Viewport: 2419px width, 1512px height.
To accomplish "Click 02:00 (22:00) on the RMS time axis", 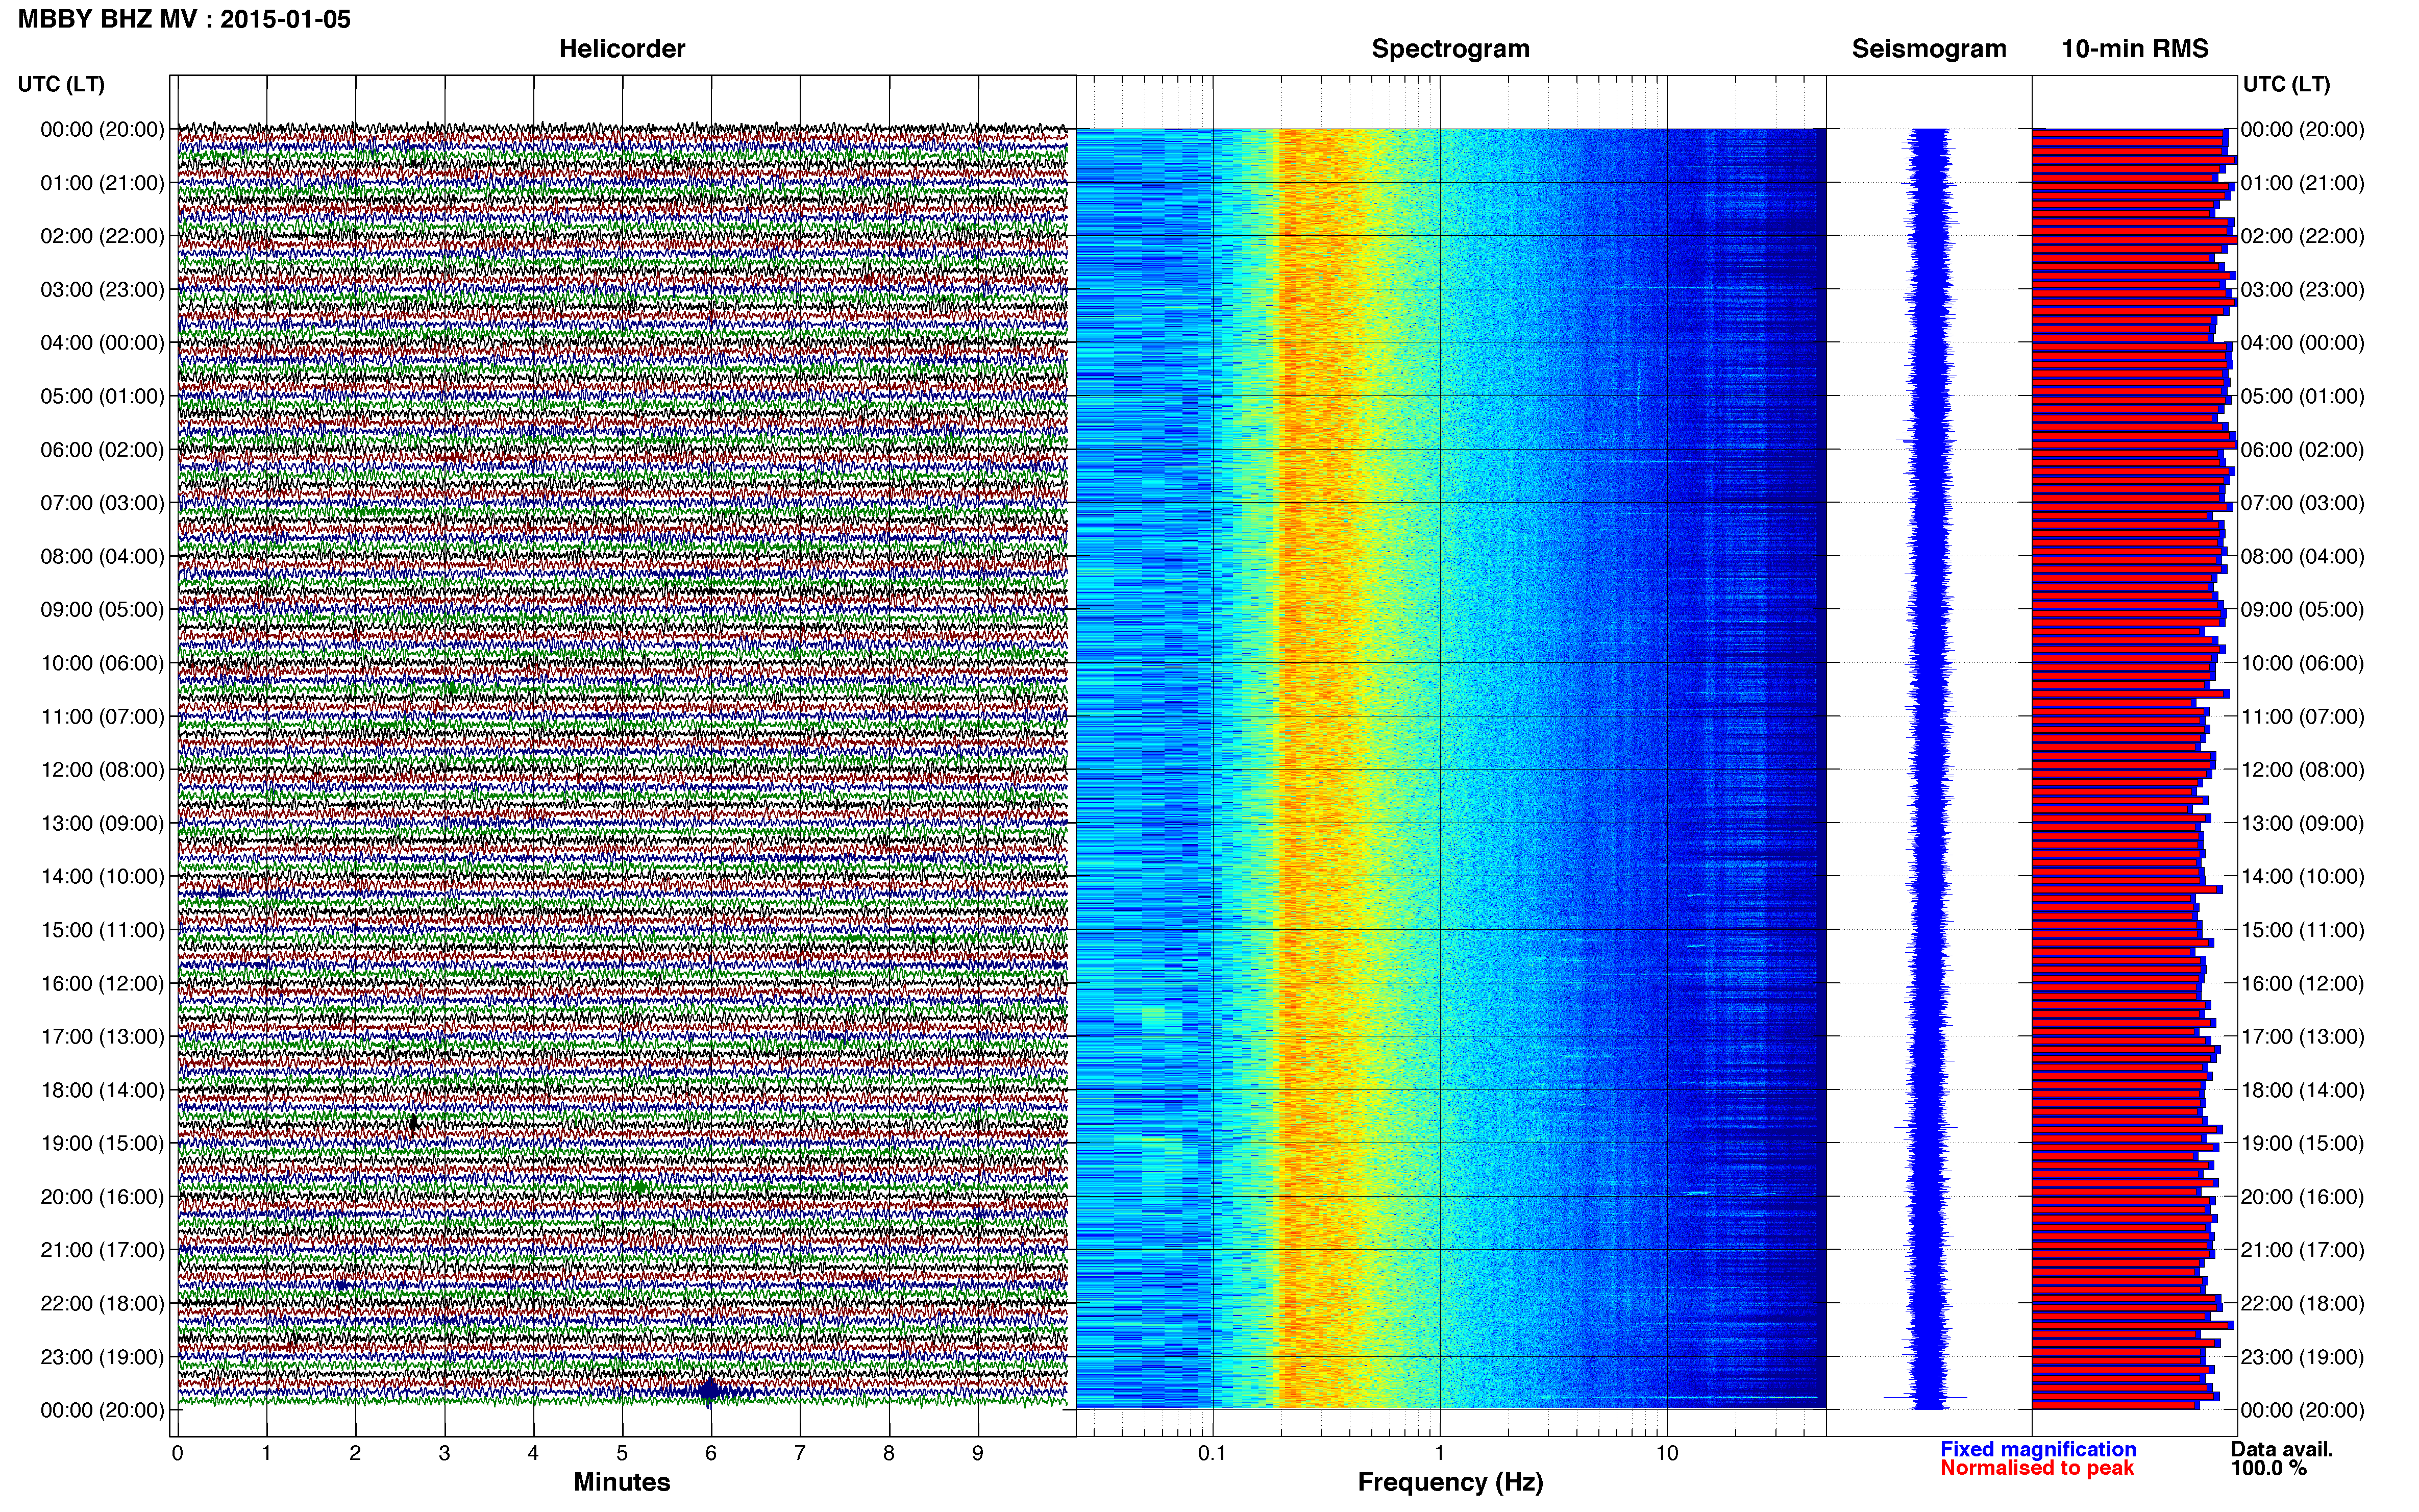I will tap(2303, 236).
